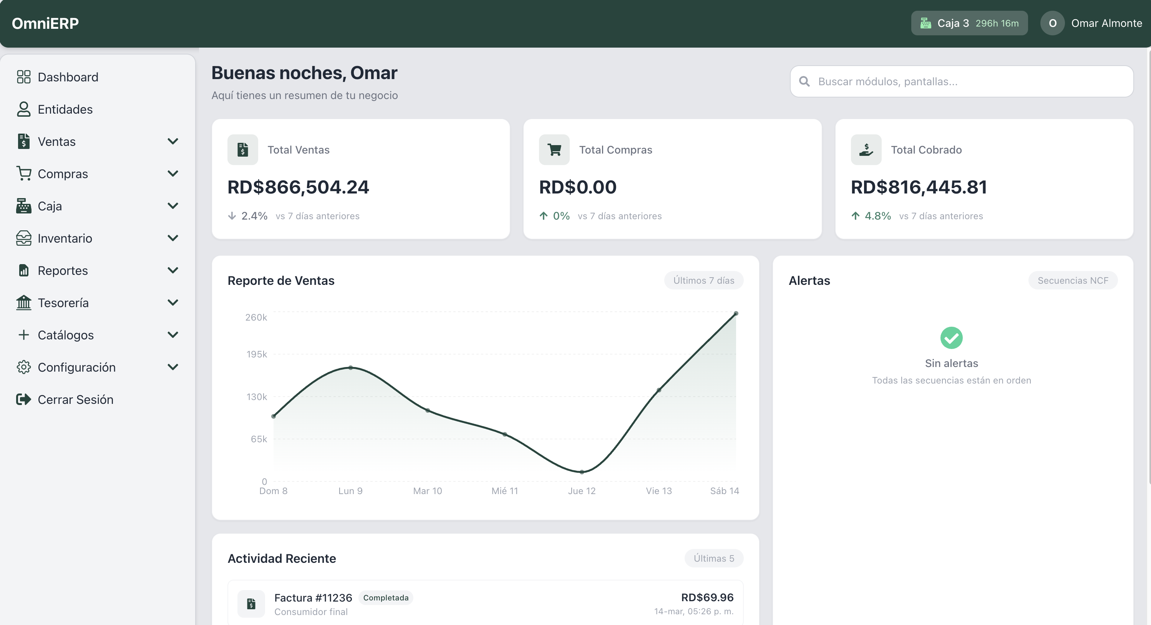Click the search magnifier icon
This screenshot has width=1151, height=625.
pos(805,81)
